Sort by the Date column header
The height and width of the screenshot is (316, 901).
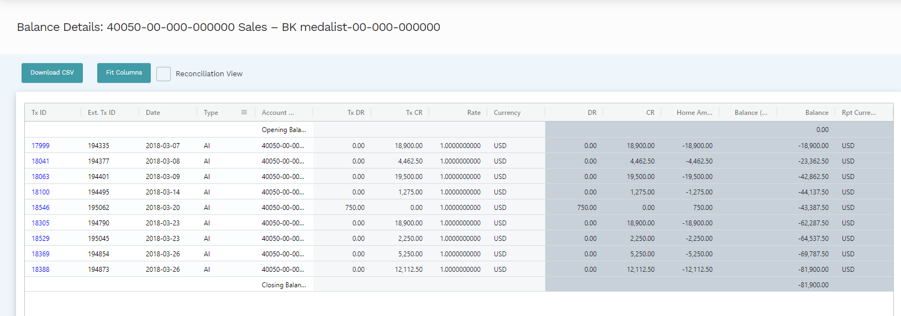pyautogui.click(x=153, y=113)
